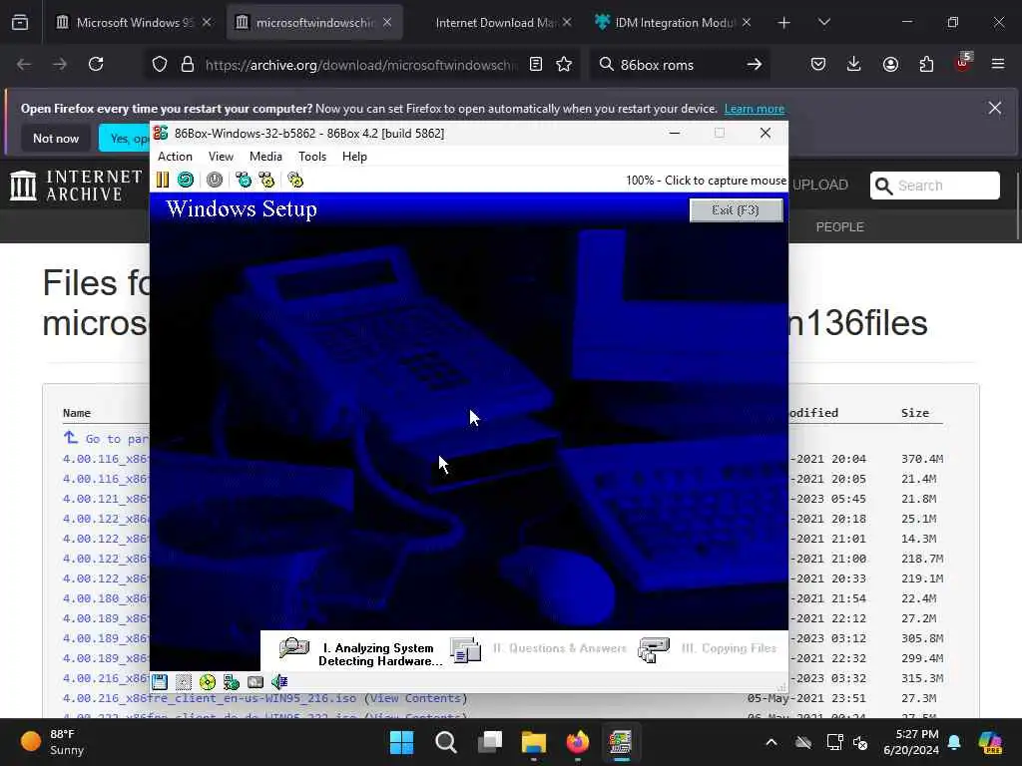Switch to IDM Integration Module tab
This screenshot has height=766, width=1022.
tap(673, 22)
